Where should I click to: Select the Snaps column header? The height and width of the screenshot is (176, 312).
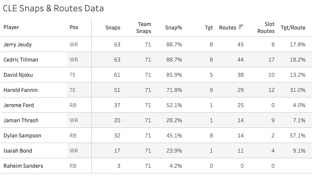[113, 28]
